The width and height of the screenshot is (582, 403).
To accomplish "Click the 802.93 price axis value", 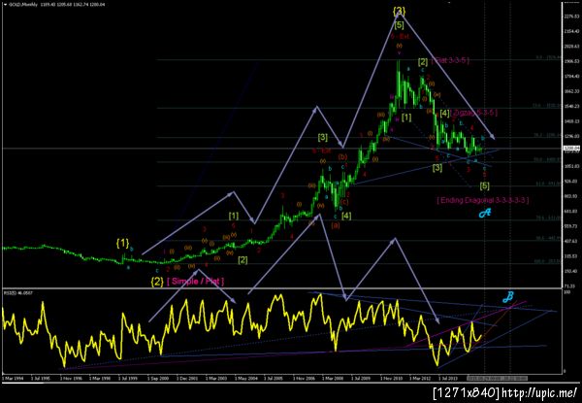I will pos(569,196).
